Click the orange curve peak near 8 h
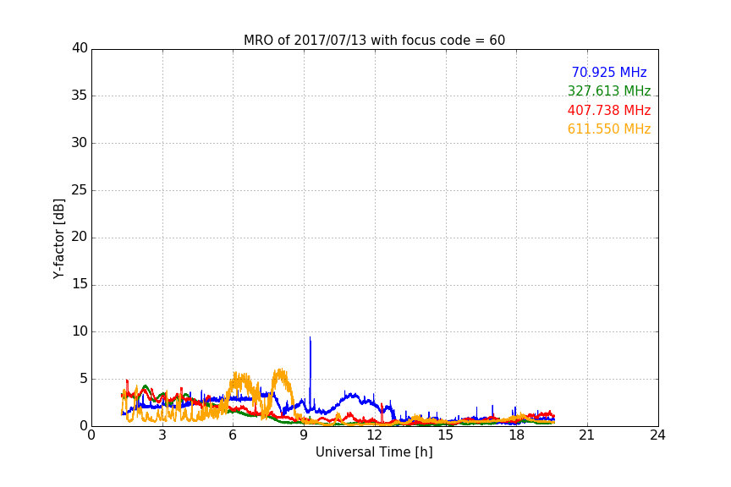731x487 pixels. (281, 370)
